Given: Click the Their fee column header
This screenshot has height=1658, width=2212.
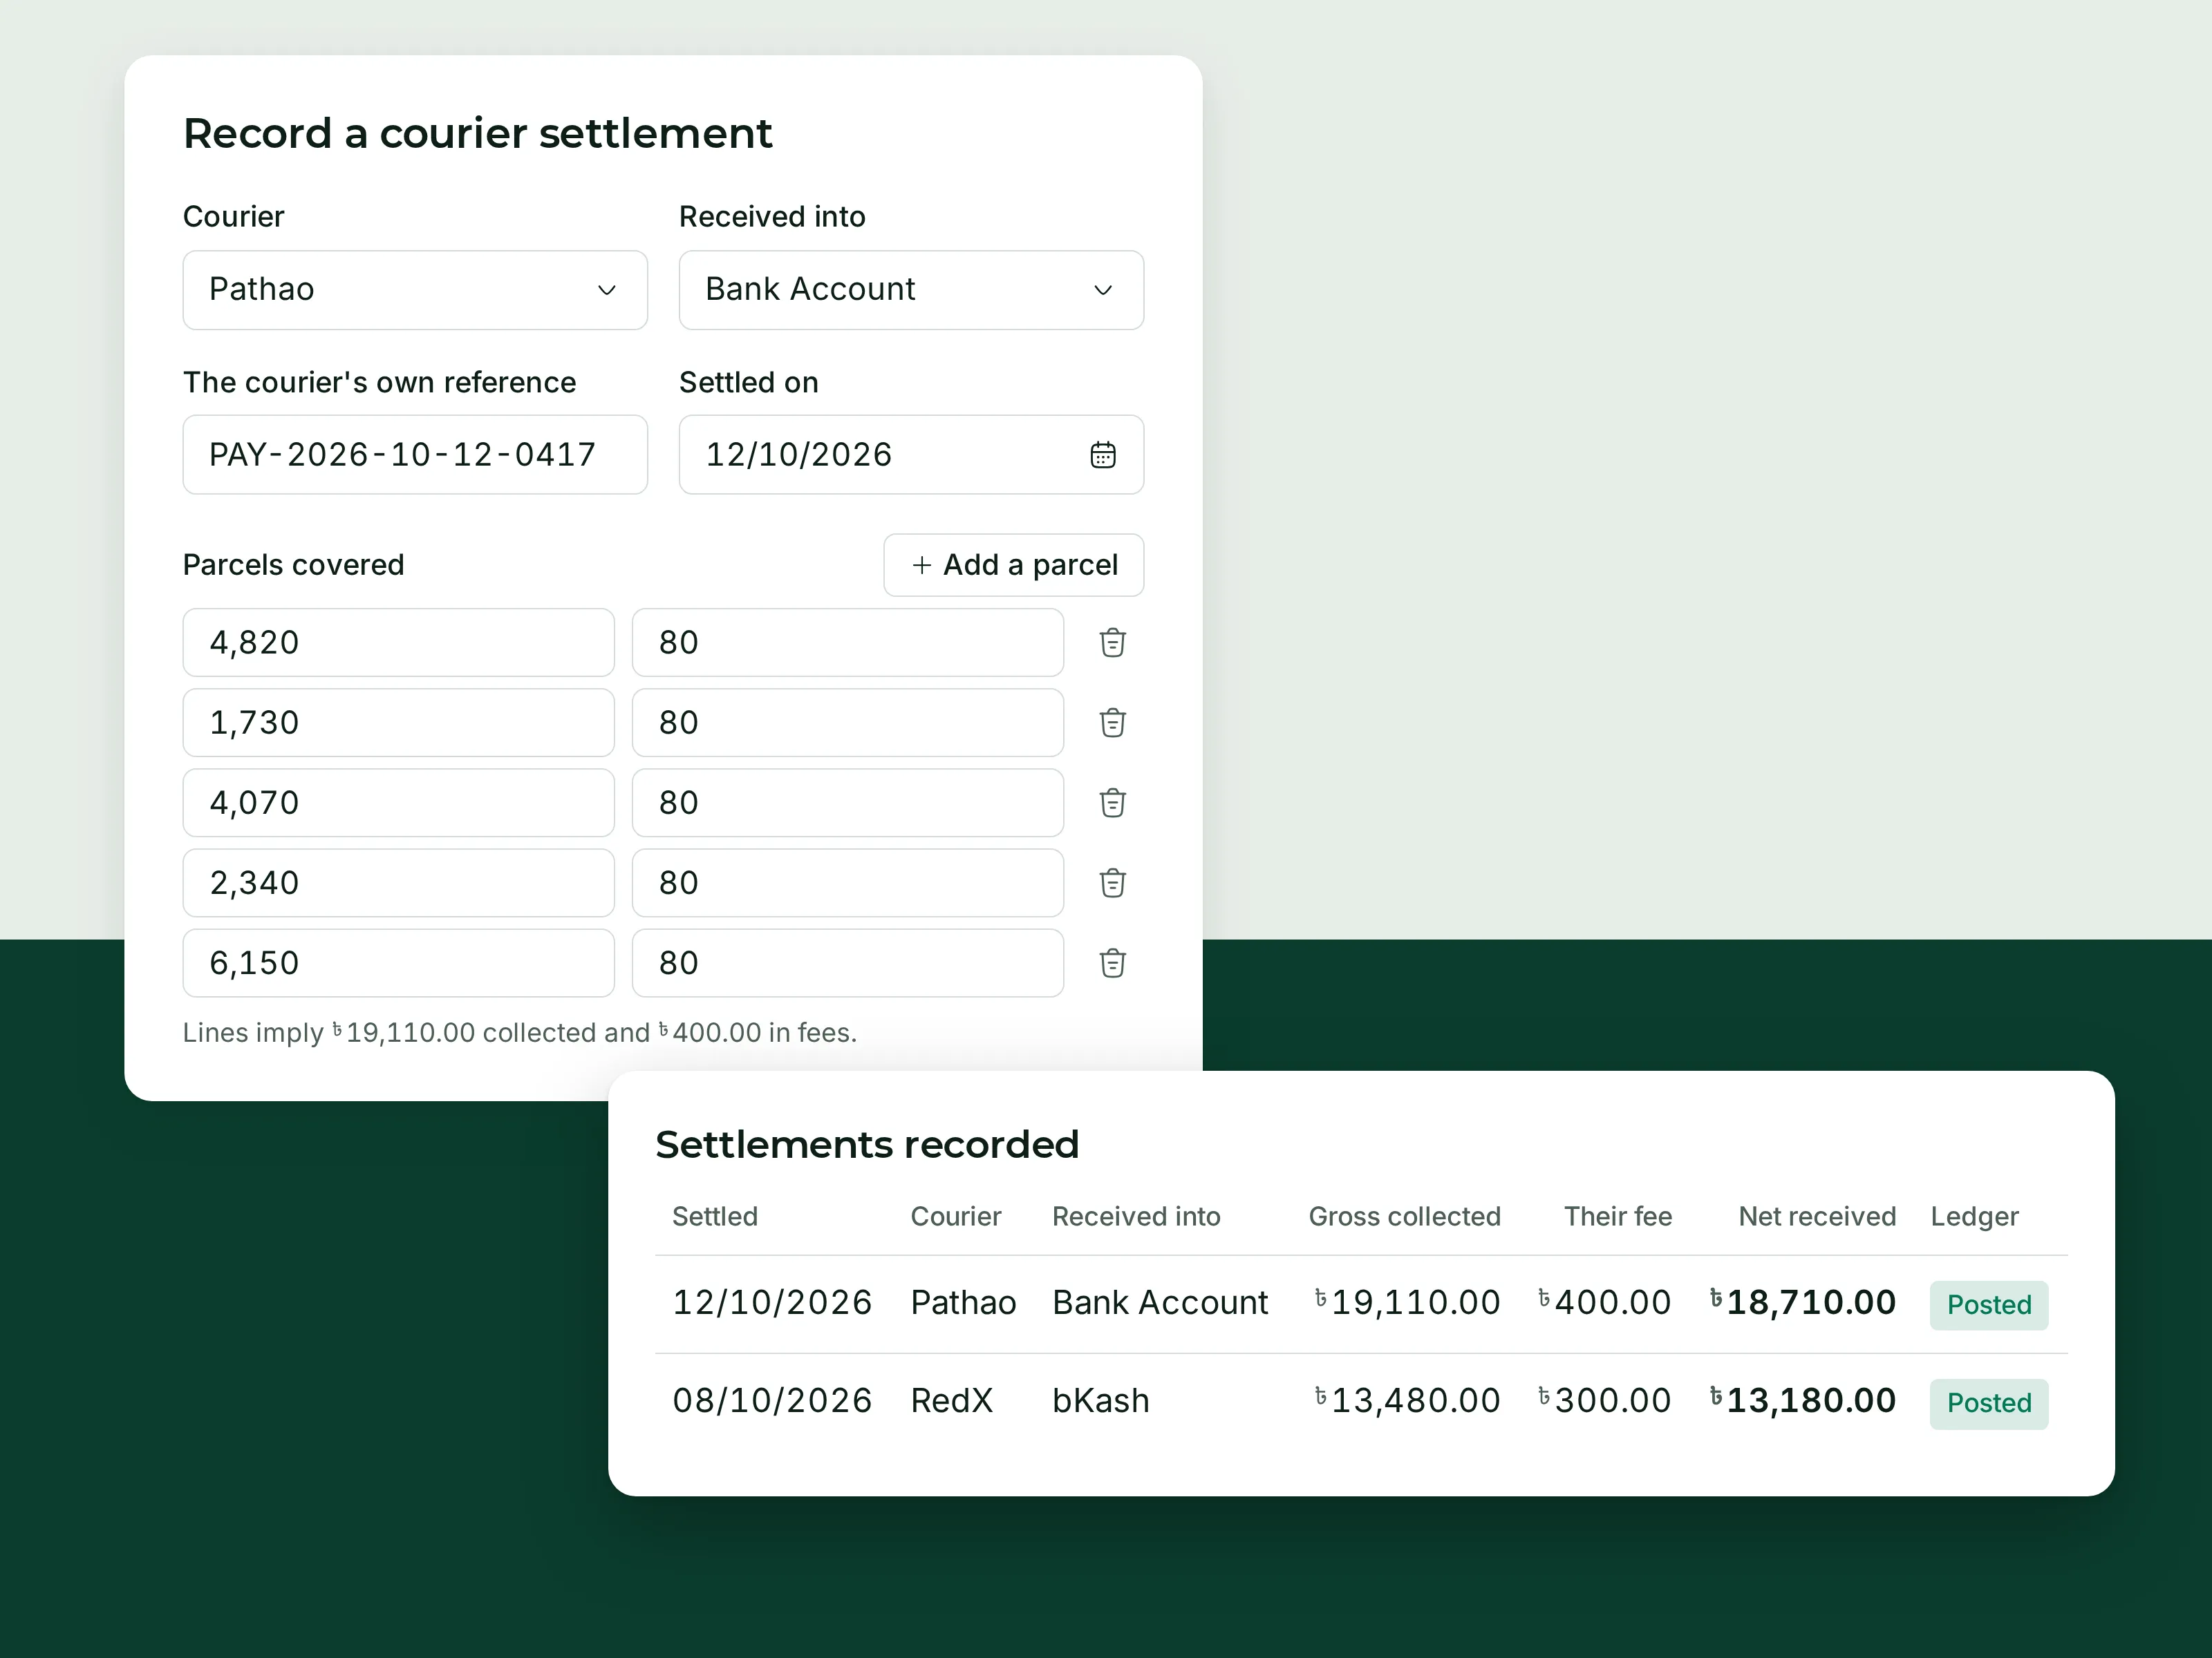Looking at the screenshot, I should 1618,1217.
